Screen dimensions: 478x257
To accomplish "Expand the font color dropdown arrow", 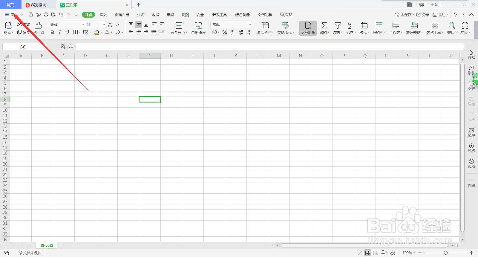I will 111,33.
